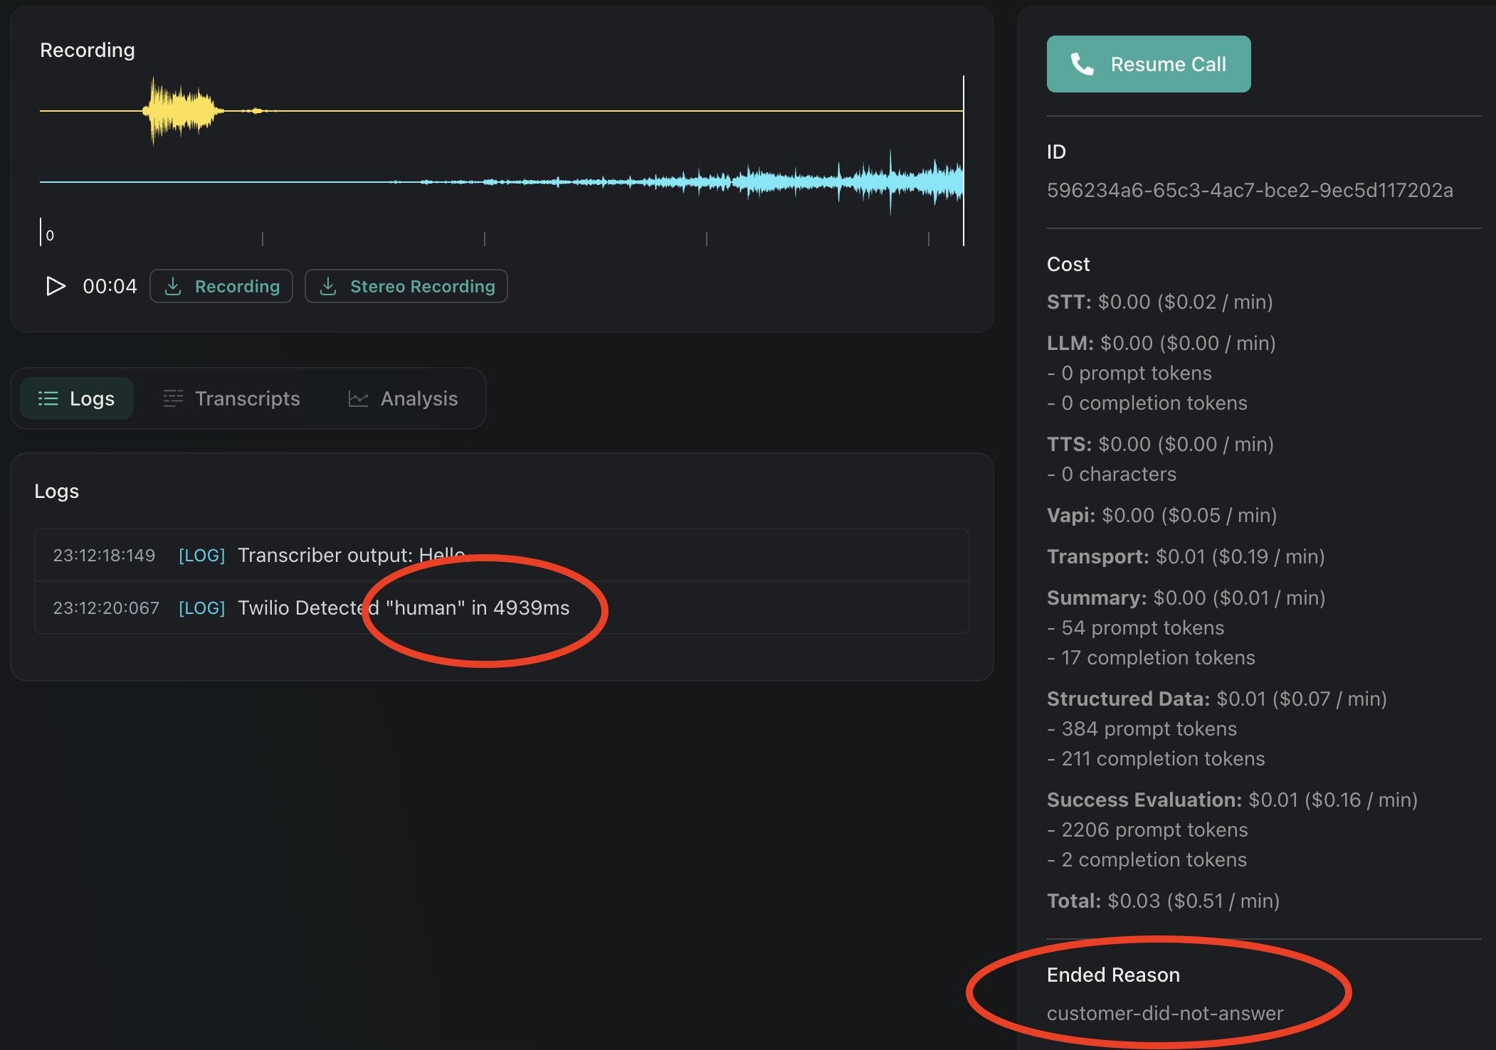This screenshot has width=1496, height=1050.
Task: Click the Twilio Detected human log entry
Action: 403,608
